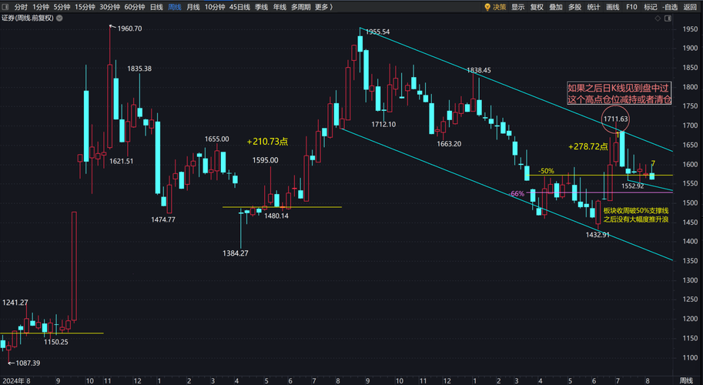Toggle the left sidebar panel icon
The width and height of the screenshot is (703, 385).
6,7
